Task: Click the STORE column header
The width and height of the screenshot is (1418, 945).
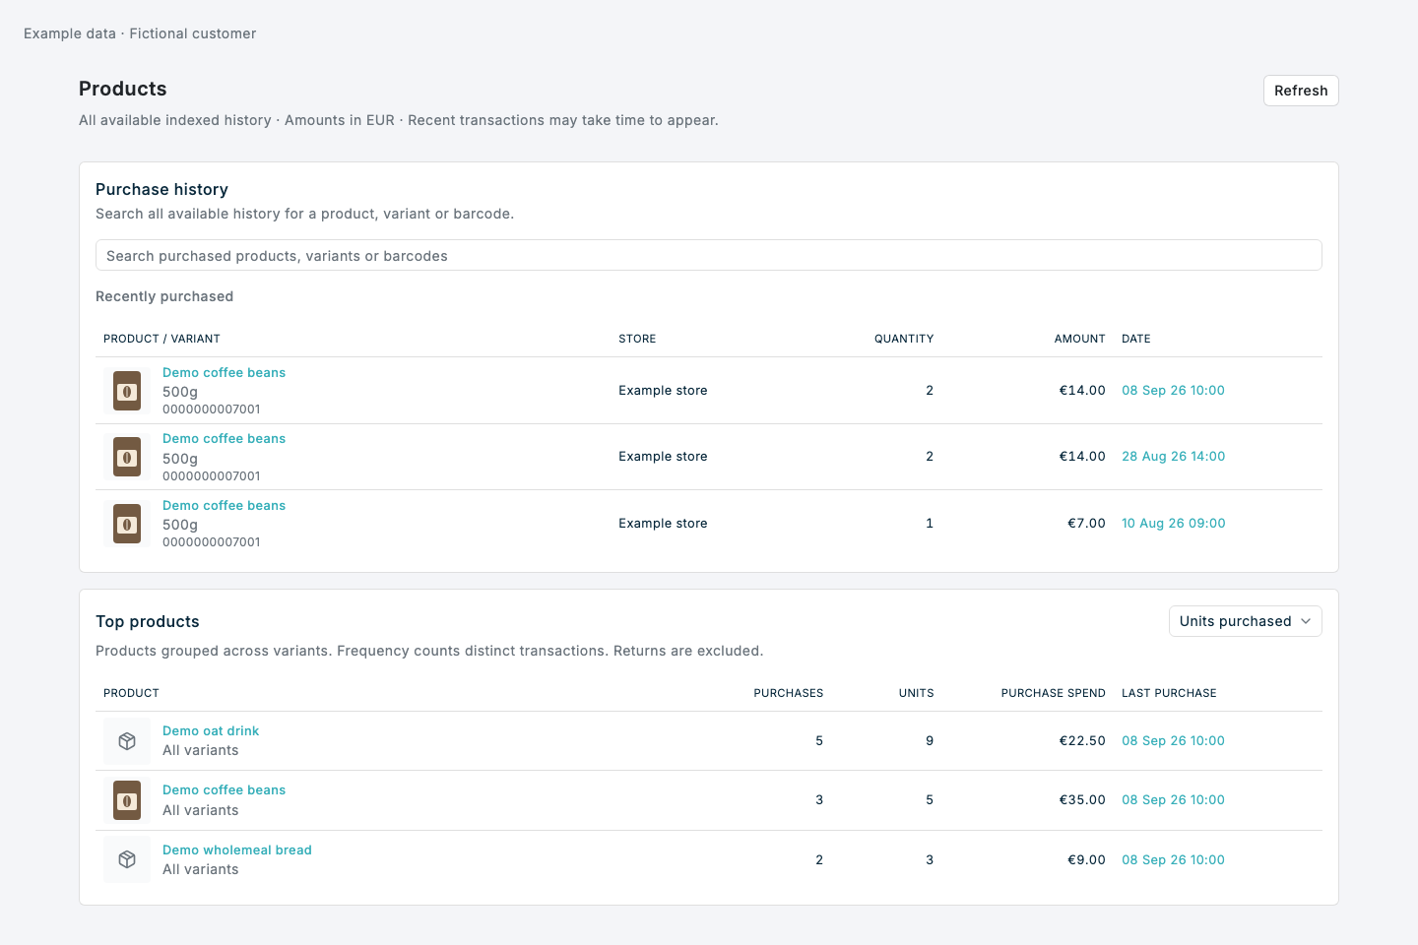Action: click(x=637, y=339)
